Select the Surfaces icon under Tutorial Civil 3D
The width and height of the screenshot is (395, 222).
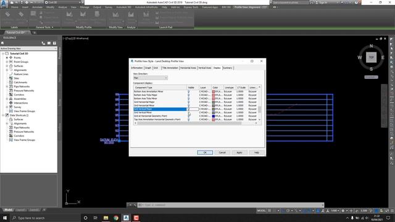pos(11,66)
